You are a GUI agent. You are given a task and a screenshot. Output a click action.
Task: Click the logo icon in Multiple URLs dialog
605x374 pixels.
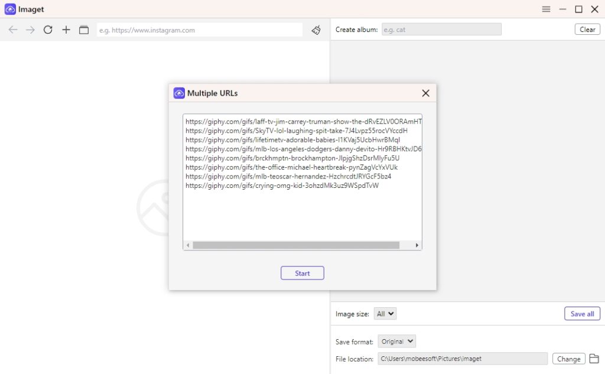click(179, 93)
